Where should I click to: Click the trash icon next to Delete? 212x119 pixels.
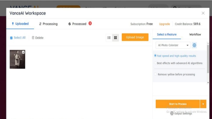(33, 38)
